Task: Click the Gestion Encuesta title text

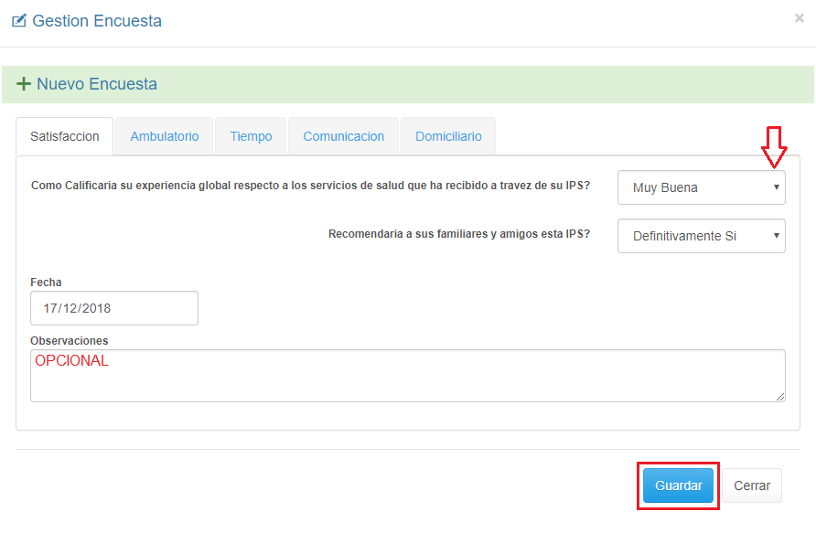Action: [x=97, y=21]
